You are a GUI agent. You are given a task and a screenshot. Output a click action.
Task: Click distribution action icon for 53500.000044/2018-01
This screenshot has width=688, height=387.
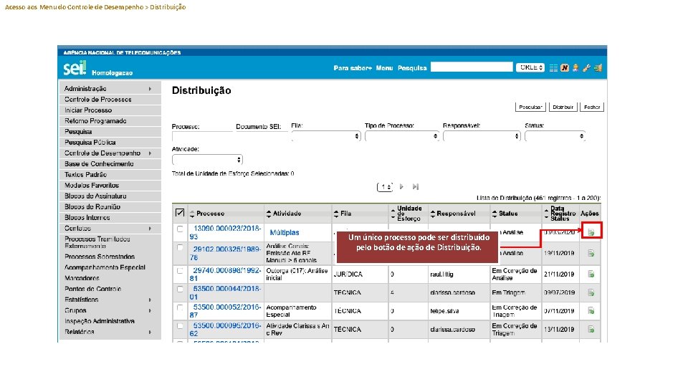(x=591, y=292)
